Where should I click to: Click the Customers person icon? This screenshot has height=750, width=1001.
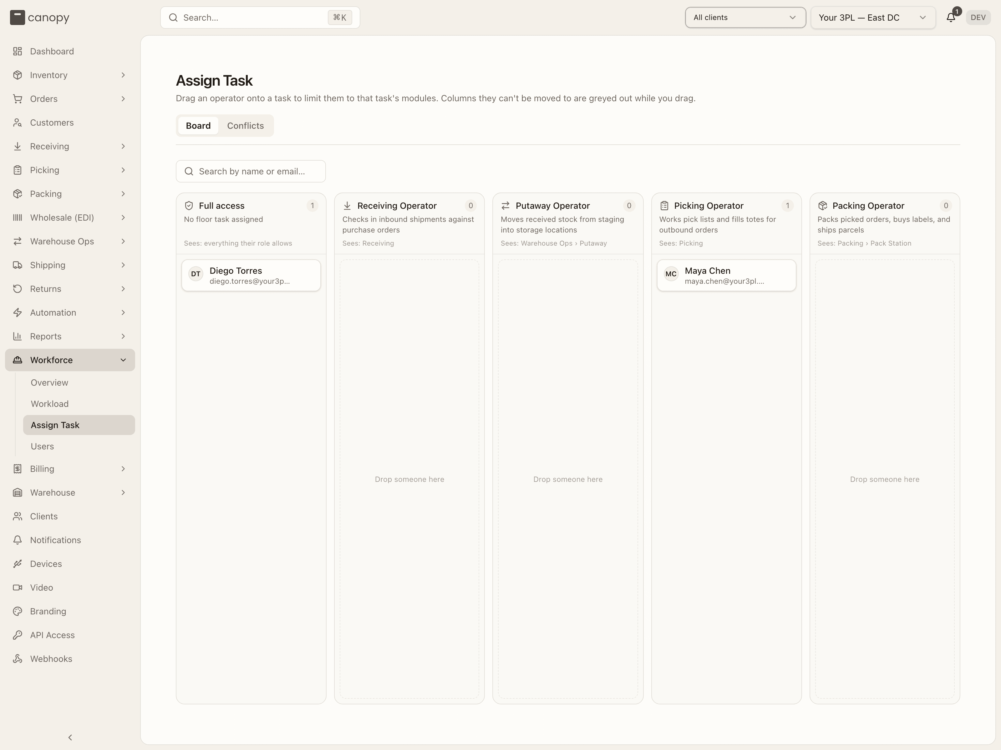click(18, 122)
